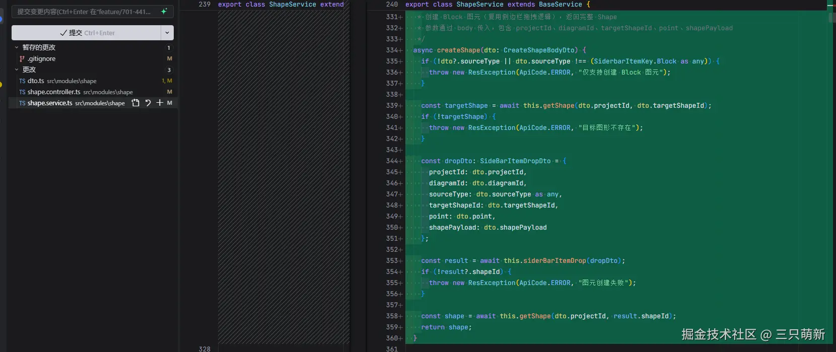Screen dimensions: 836x352
Task: Click the 'targetShapeId: dto.targetShapeId,' line
Action: click(x=494, y=205)
